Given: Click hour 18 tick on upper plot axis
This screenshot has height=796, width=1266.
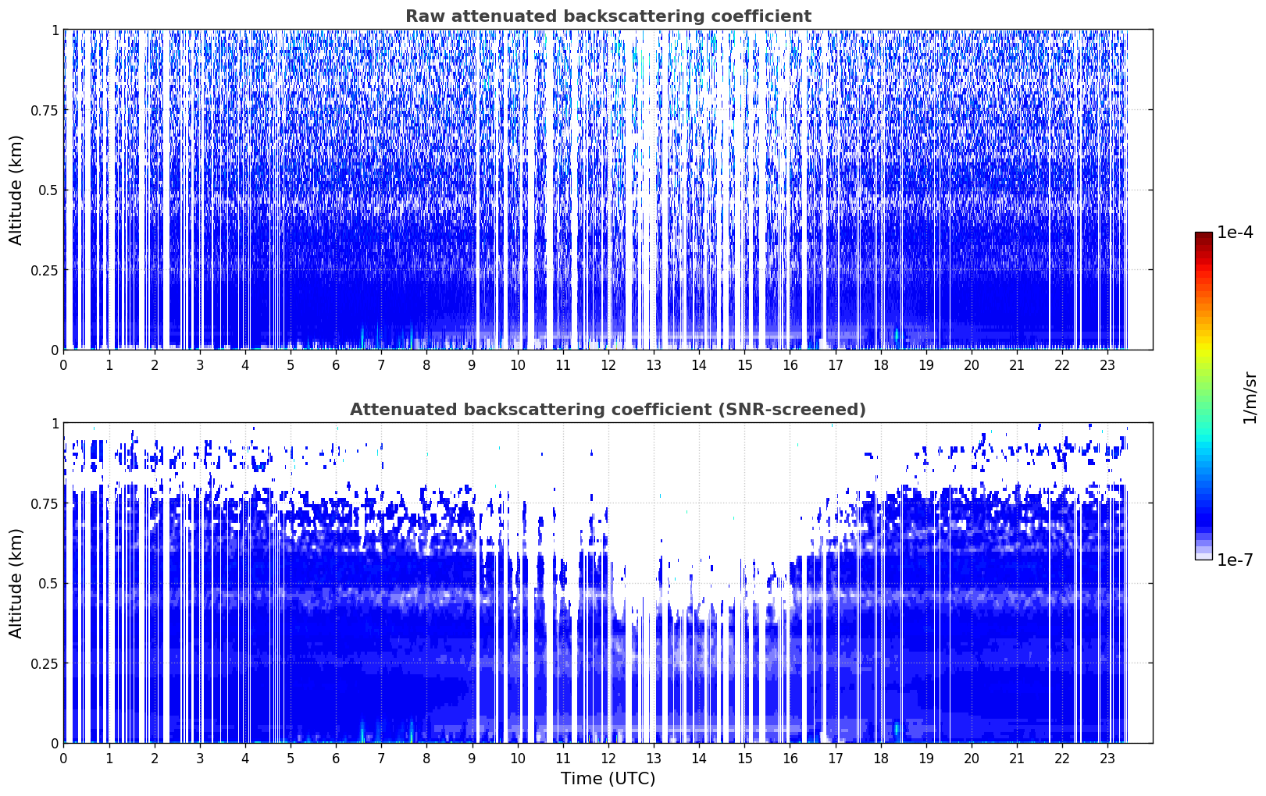Looking at the screenshot, I should (880, 364).
